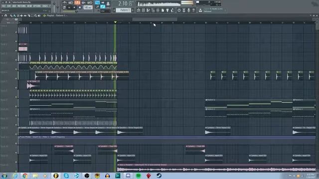Viewport: 319px width, 179px height.
Task: Open the File menu
Action: pyautogui.click(x=3, y=6)
